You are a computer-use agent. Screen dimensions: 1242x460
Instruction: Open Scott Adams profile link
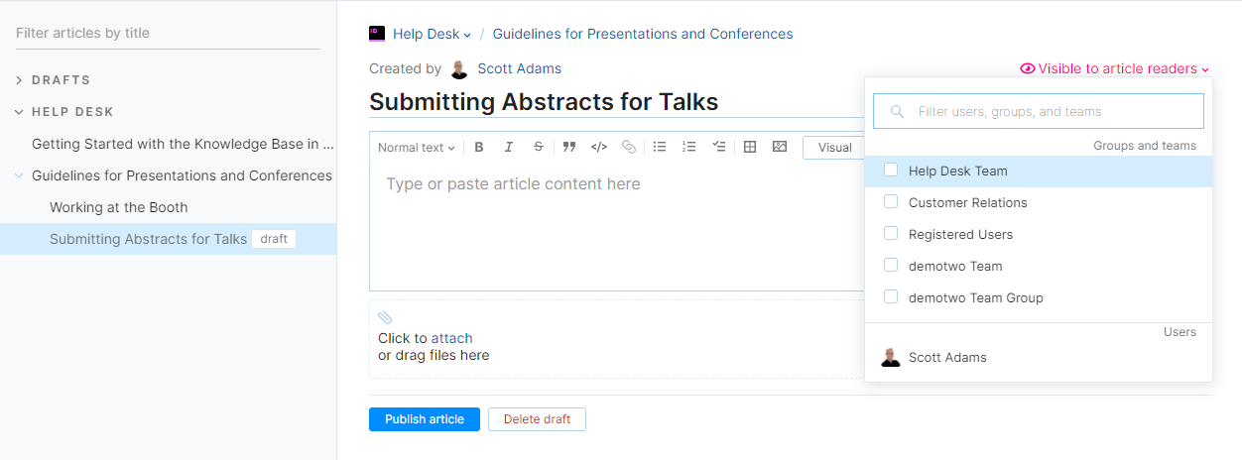519,68
